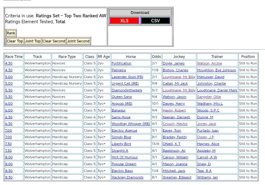Open jockey Havlin, Robert link
265x185 pixels.
[x=174, y=110]
